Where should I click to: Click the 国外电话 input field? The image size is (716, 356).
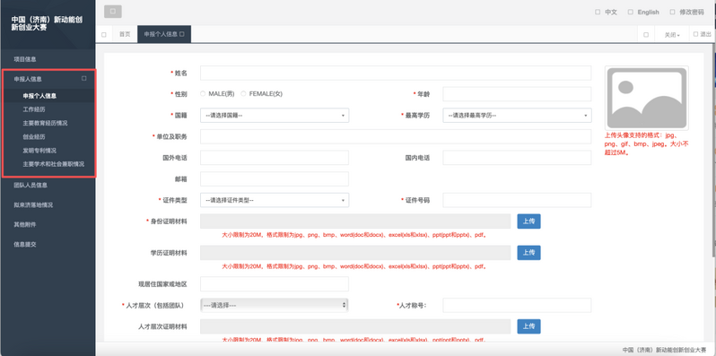(275, 158)
